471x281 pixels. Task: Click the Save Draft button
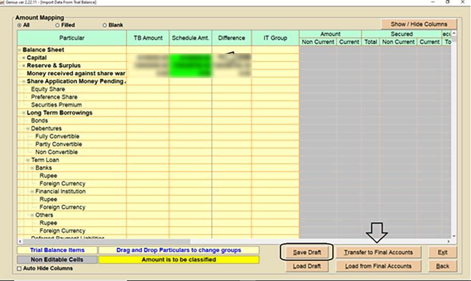point(307,252)
